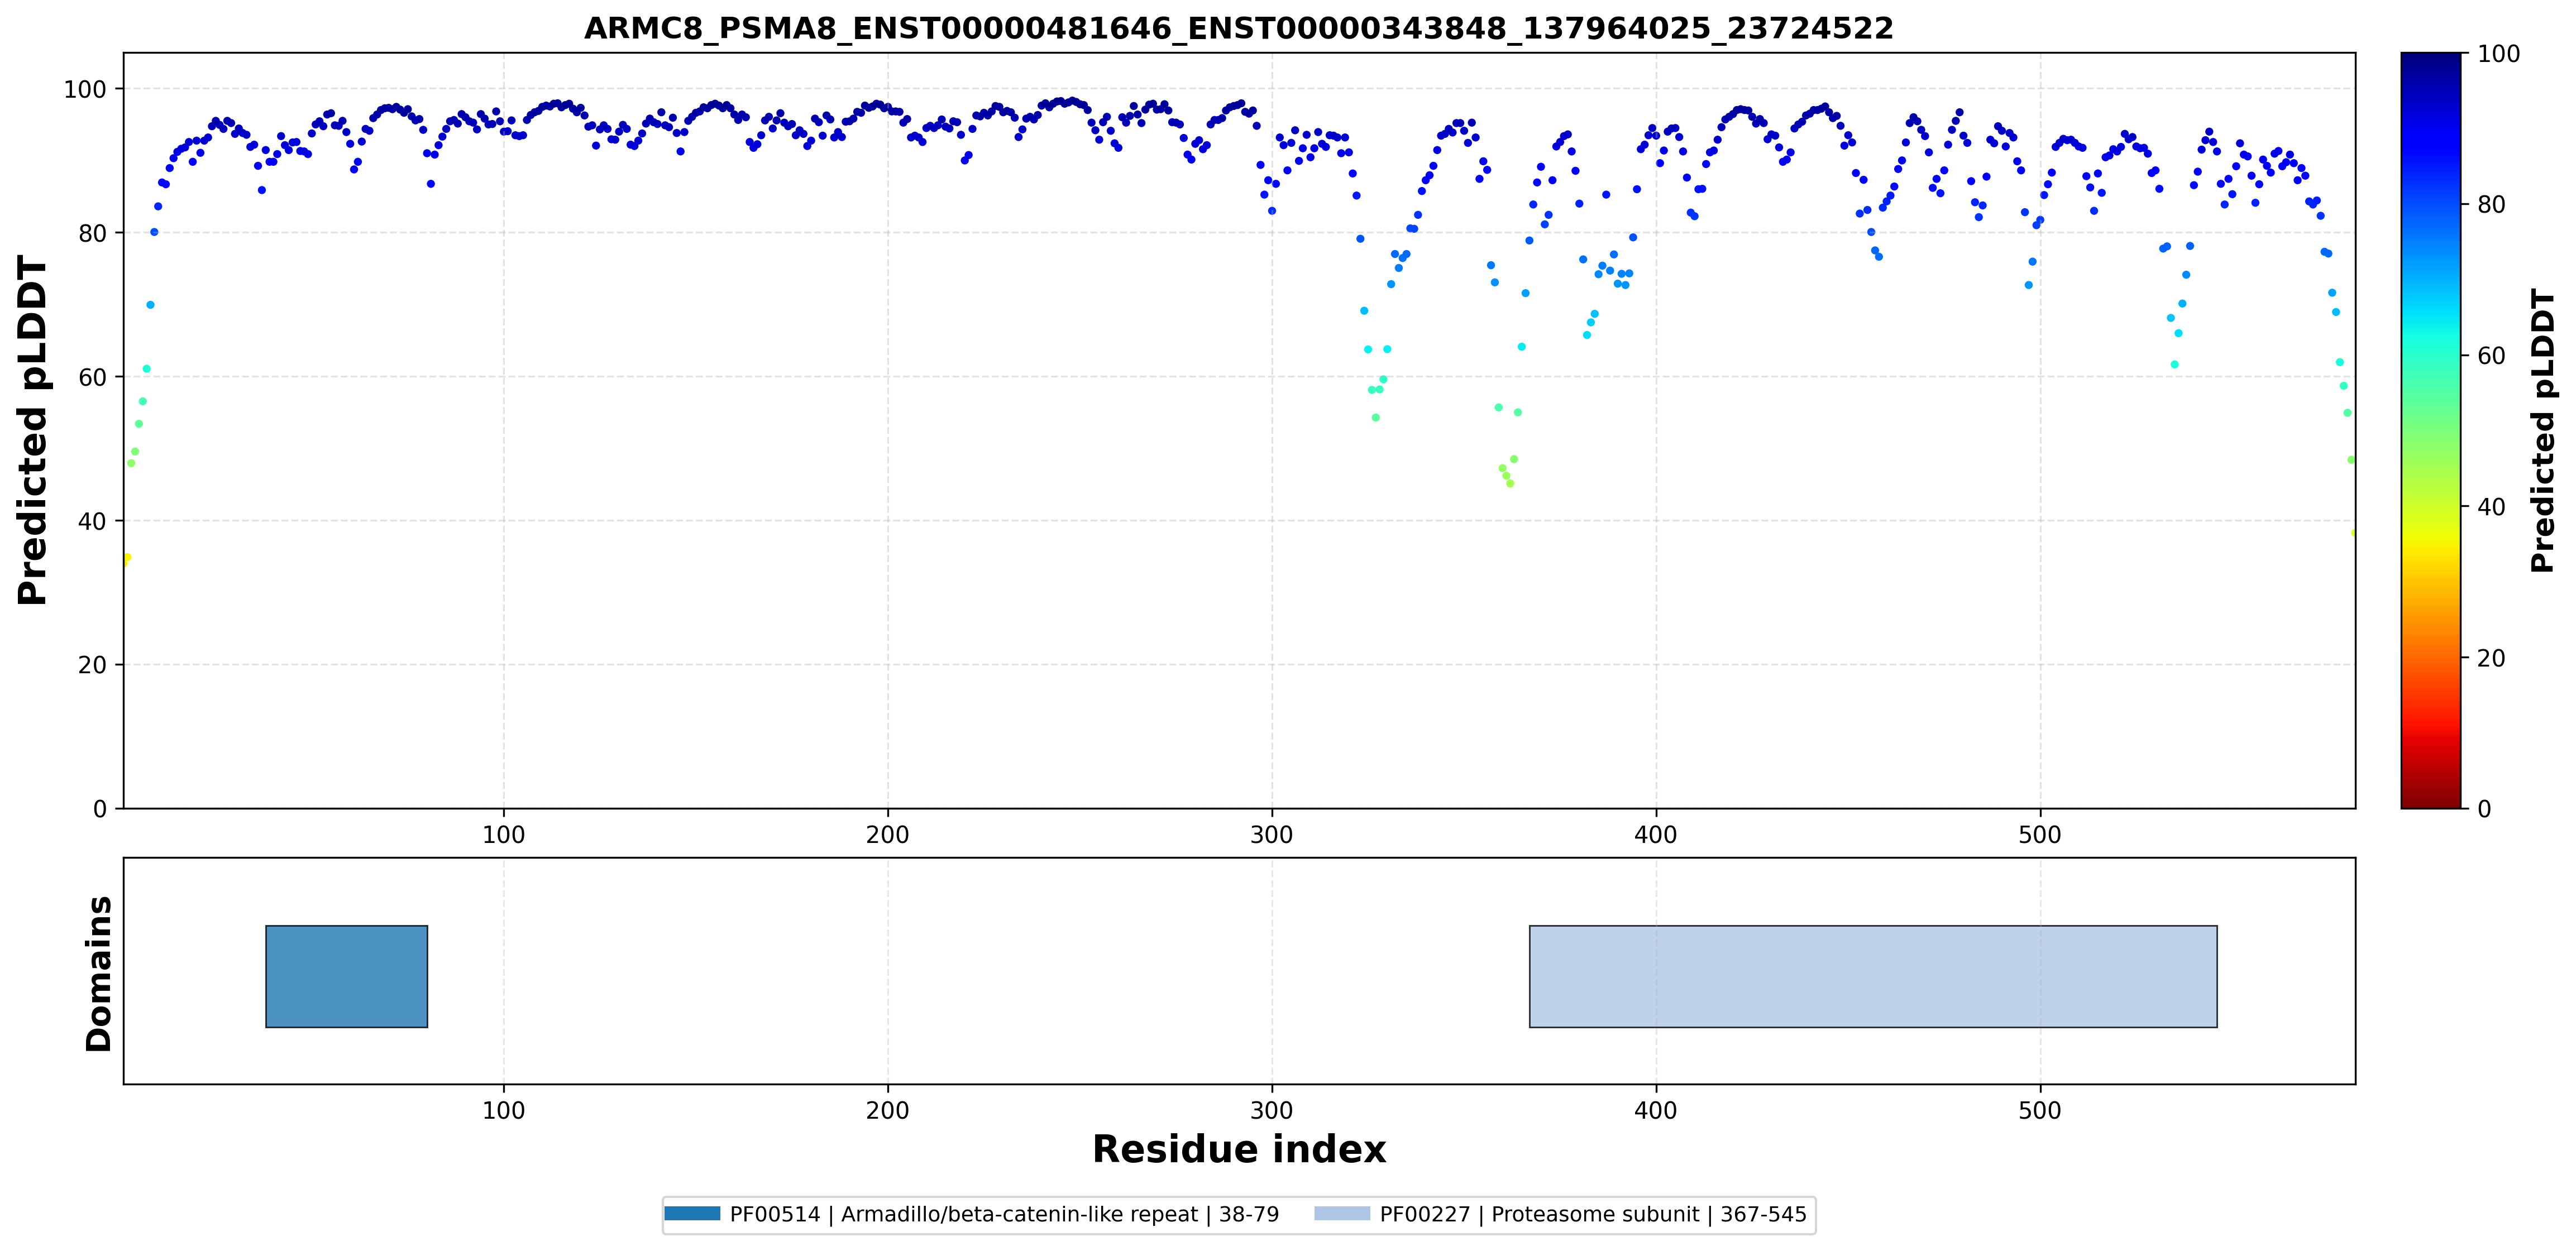Viewport: 2576px width, 1251px height.
Task: Click the plot title ARMC8_PSMA8 text
Action: tap(1239, 28)
